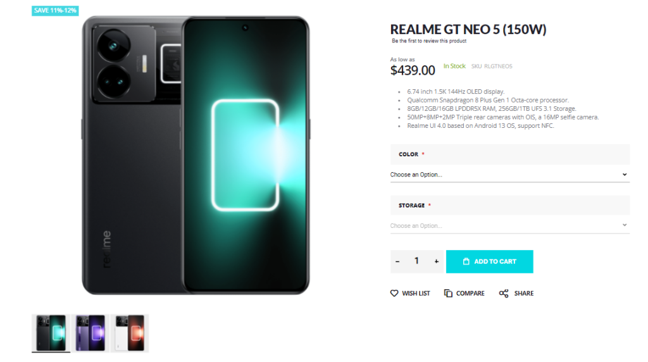The height and width of the screenshot is (362, 648).
Task: Increase quantity with the plus button
Action: tap(437, 261)
